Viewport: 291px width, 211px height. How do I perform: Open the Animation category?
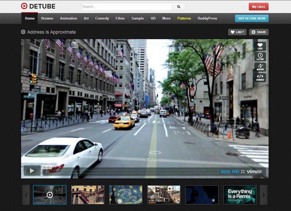coord(68,18)
